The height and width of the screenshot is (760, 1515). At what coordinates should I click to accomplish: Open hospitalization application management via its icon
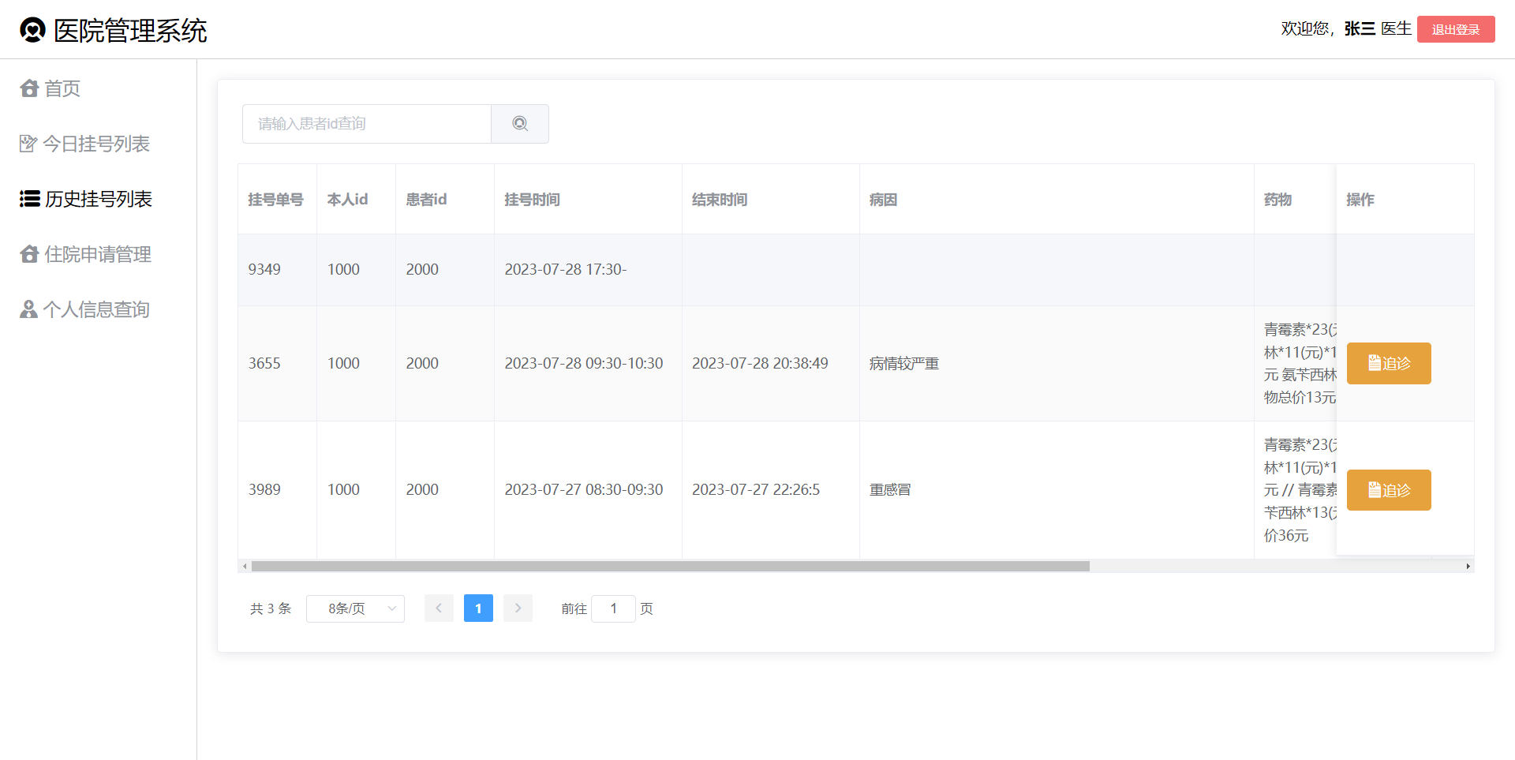(28, 254)
